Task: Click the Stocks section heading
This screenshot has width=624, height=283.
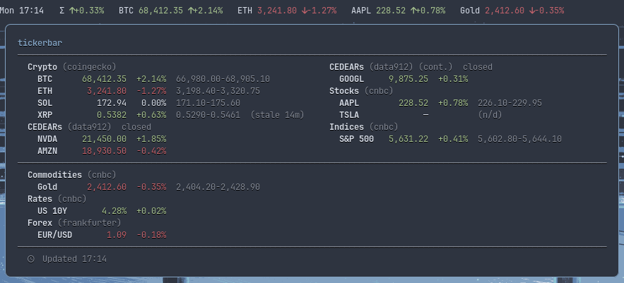Action: click(344, 91)
